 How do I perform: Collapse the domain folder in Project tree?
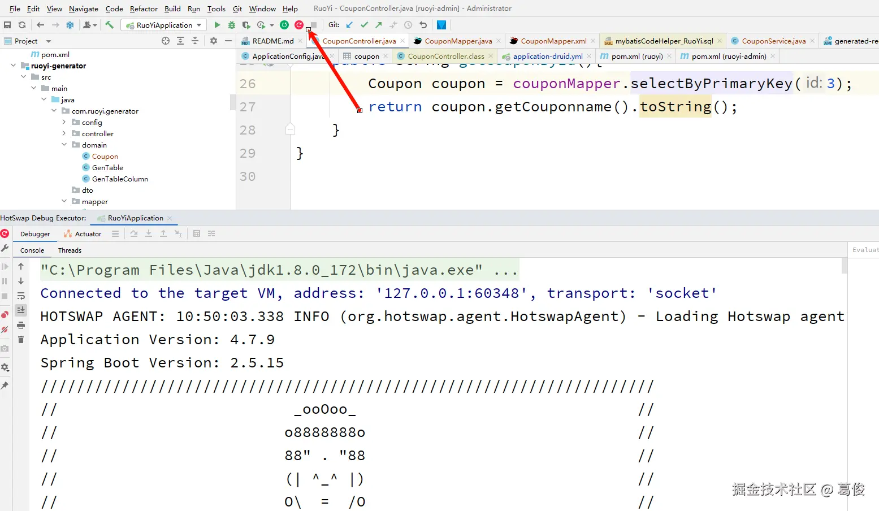(x=64, y=145)
